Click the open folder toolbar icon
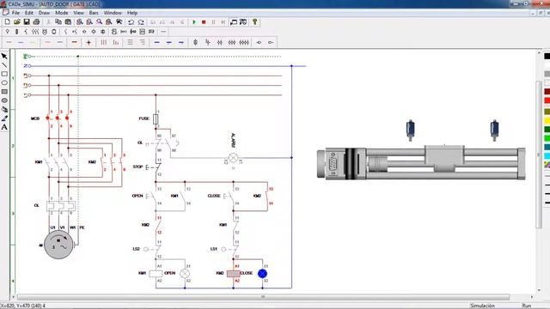 tap(17, 22)
